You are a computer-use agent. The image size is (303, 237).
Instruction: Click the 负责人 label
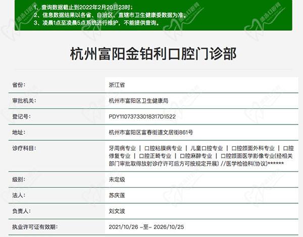pos(21,211)
